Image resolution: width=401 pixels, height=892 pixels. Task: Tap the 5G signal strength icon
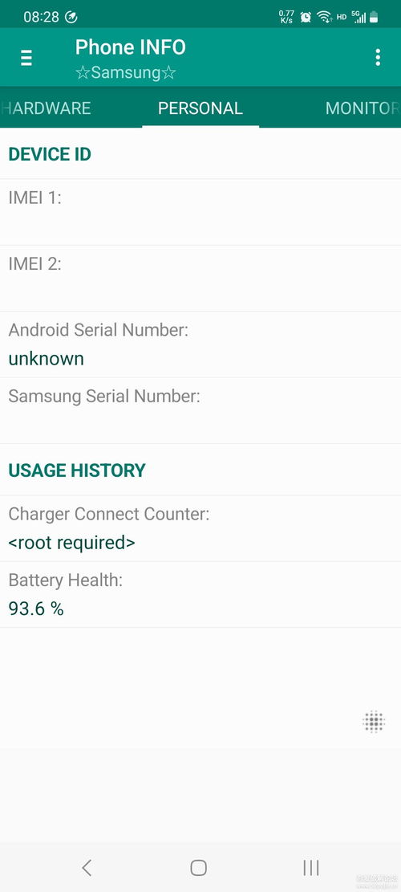[359, 17]
